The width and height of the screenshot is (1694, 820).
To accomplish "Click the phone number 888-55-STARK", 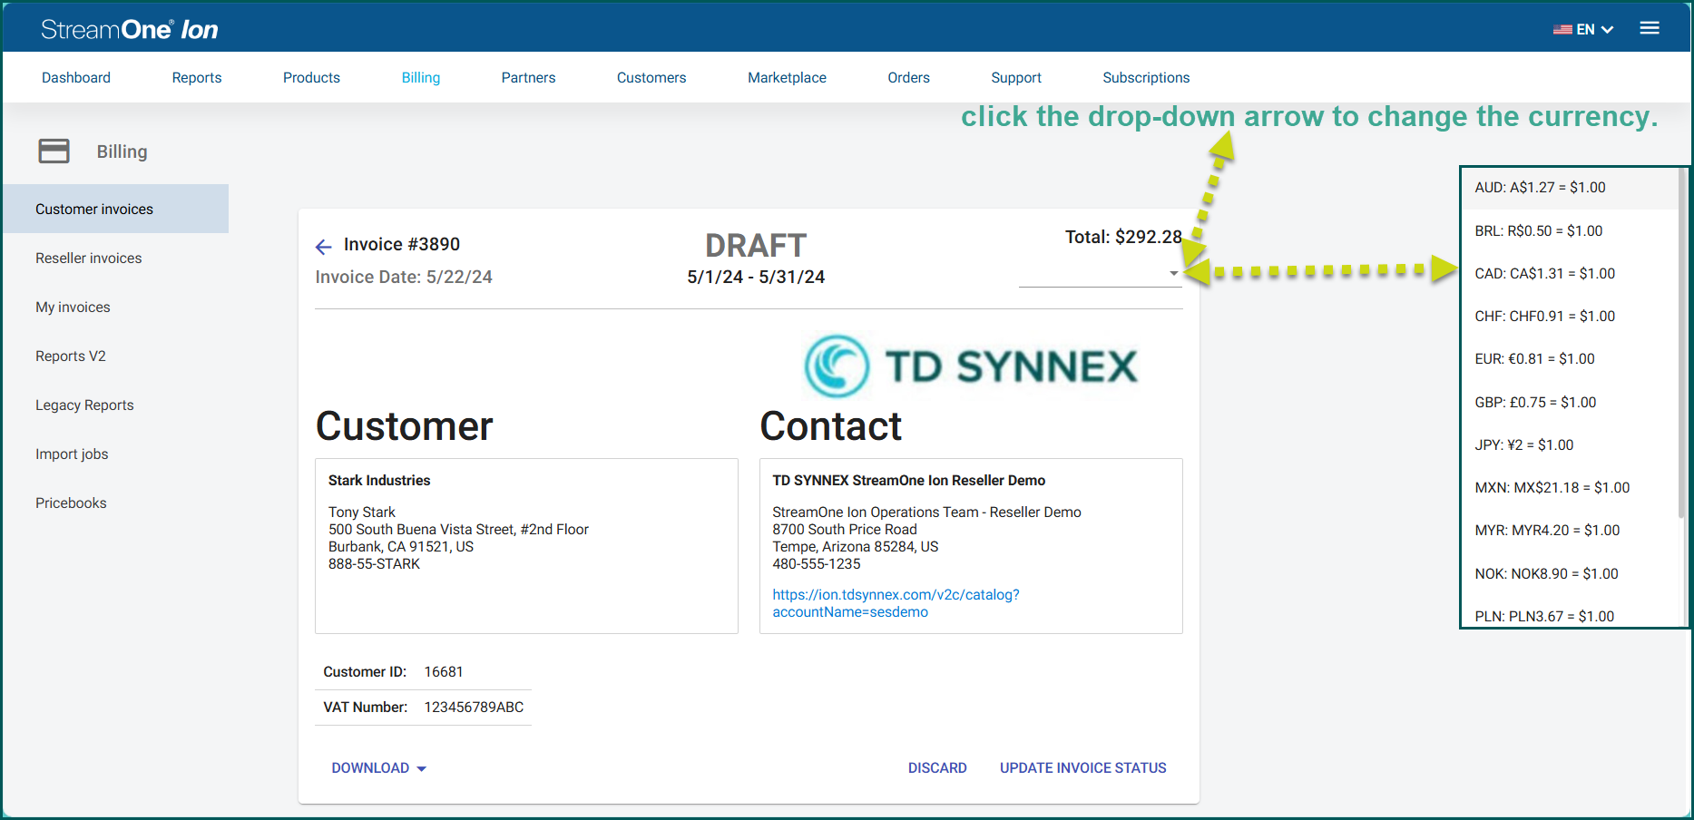I will (x=374, y=564).
